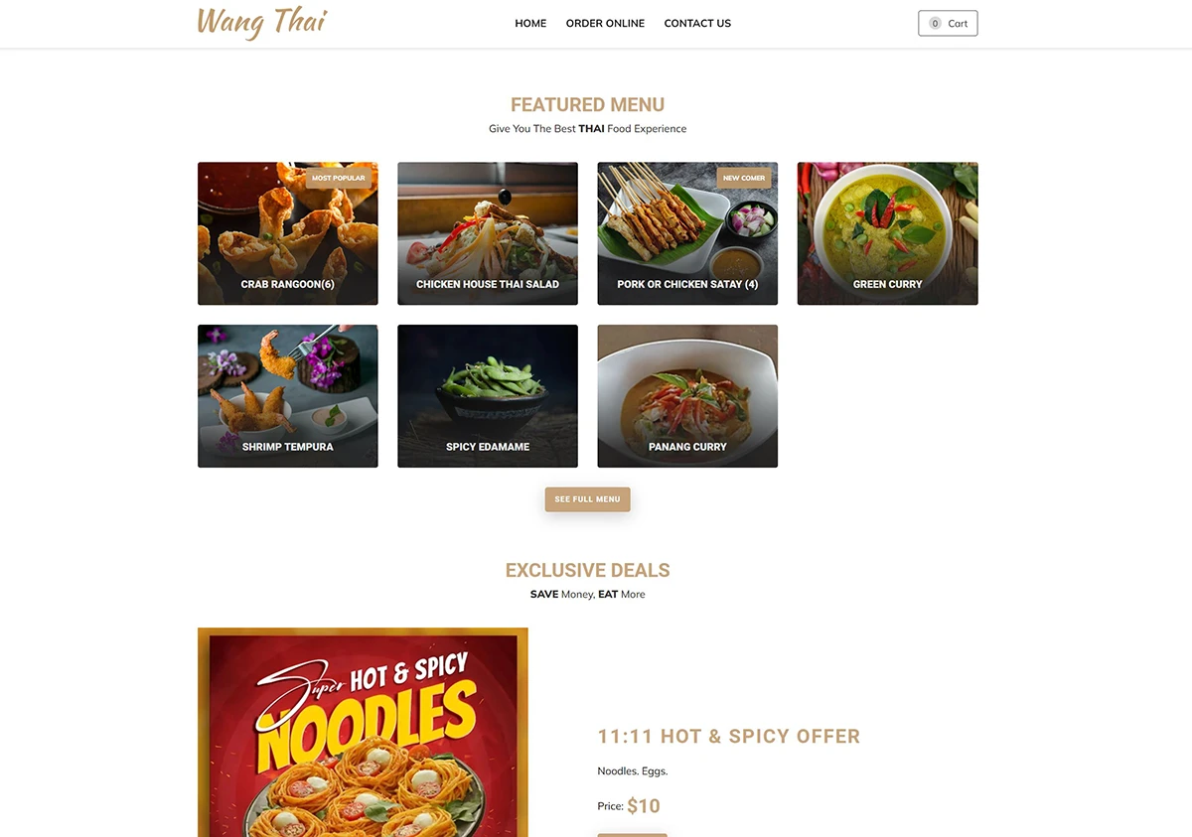1192x837 pixels.
Task: Click the 11:11 Hot & Spicy Offer title
Action: tap(728, 737)
